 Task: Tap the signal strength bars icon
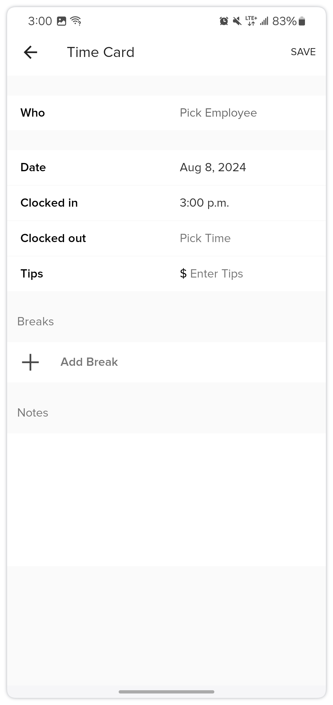coord(264,21)
